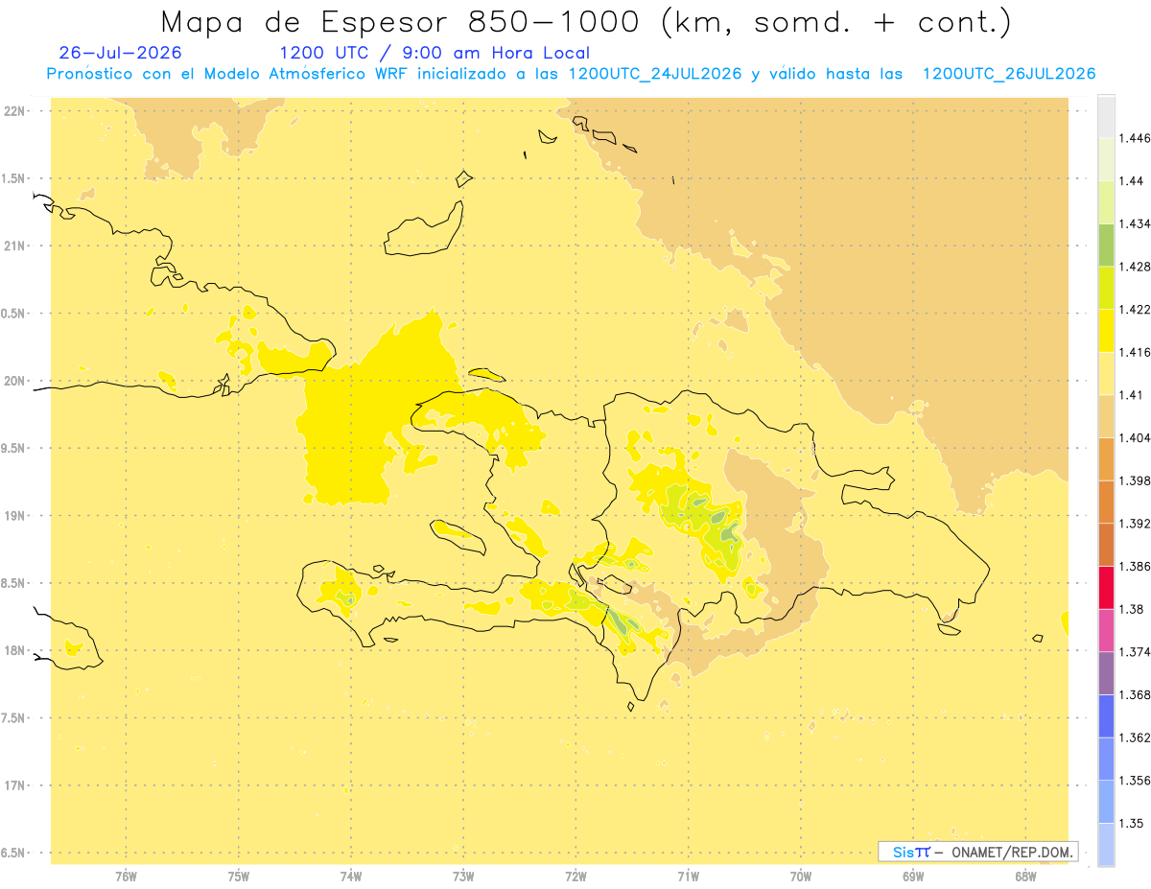1151x889 pixels.
Task: Click the legend value '1.392'
Action: (1135, 524)
